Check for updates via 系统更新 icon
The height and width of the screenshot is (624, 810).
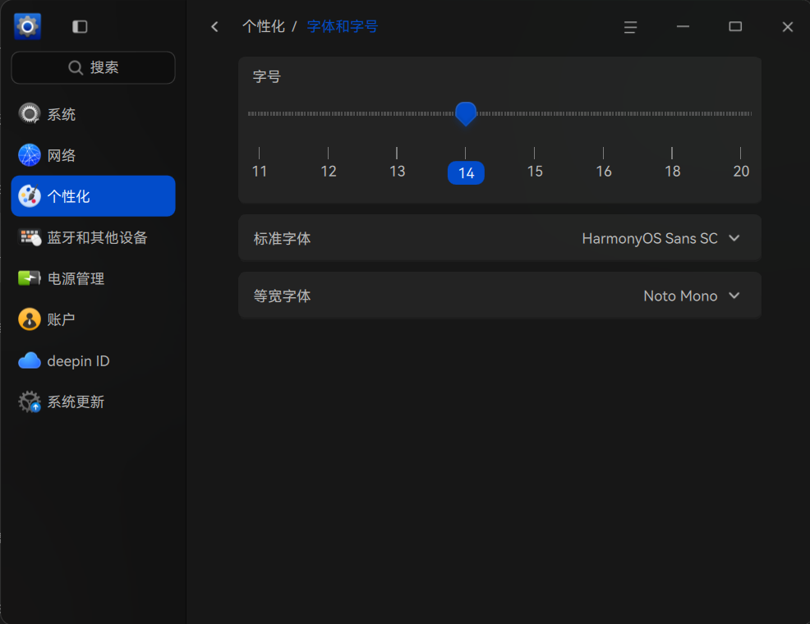tap(29, 401)
